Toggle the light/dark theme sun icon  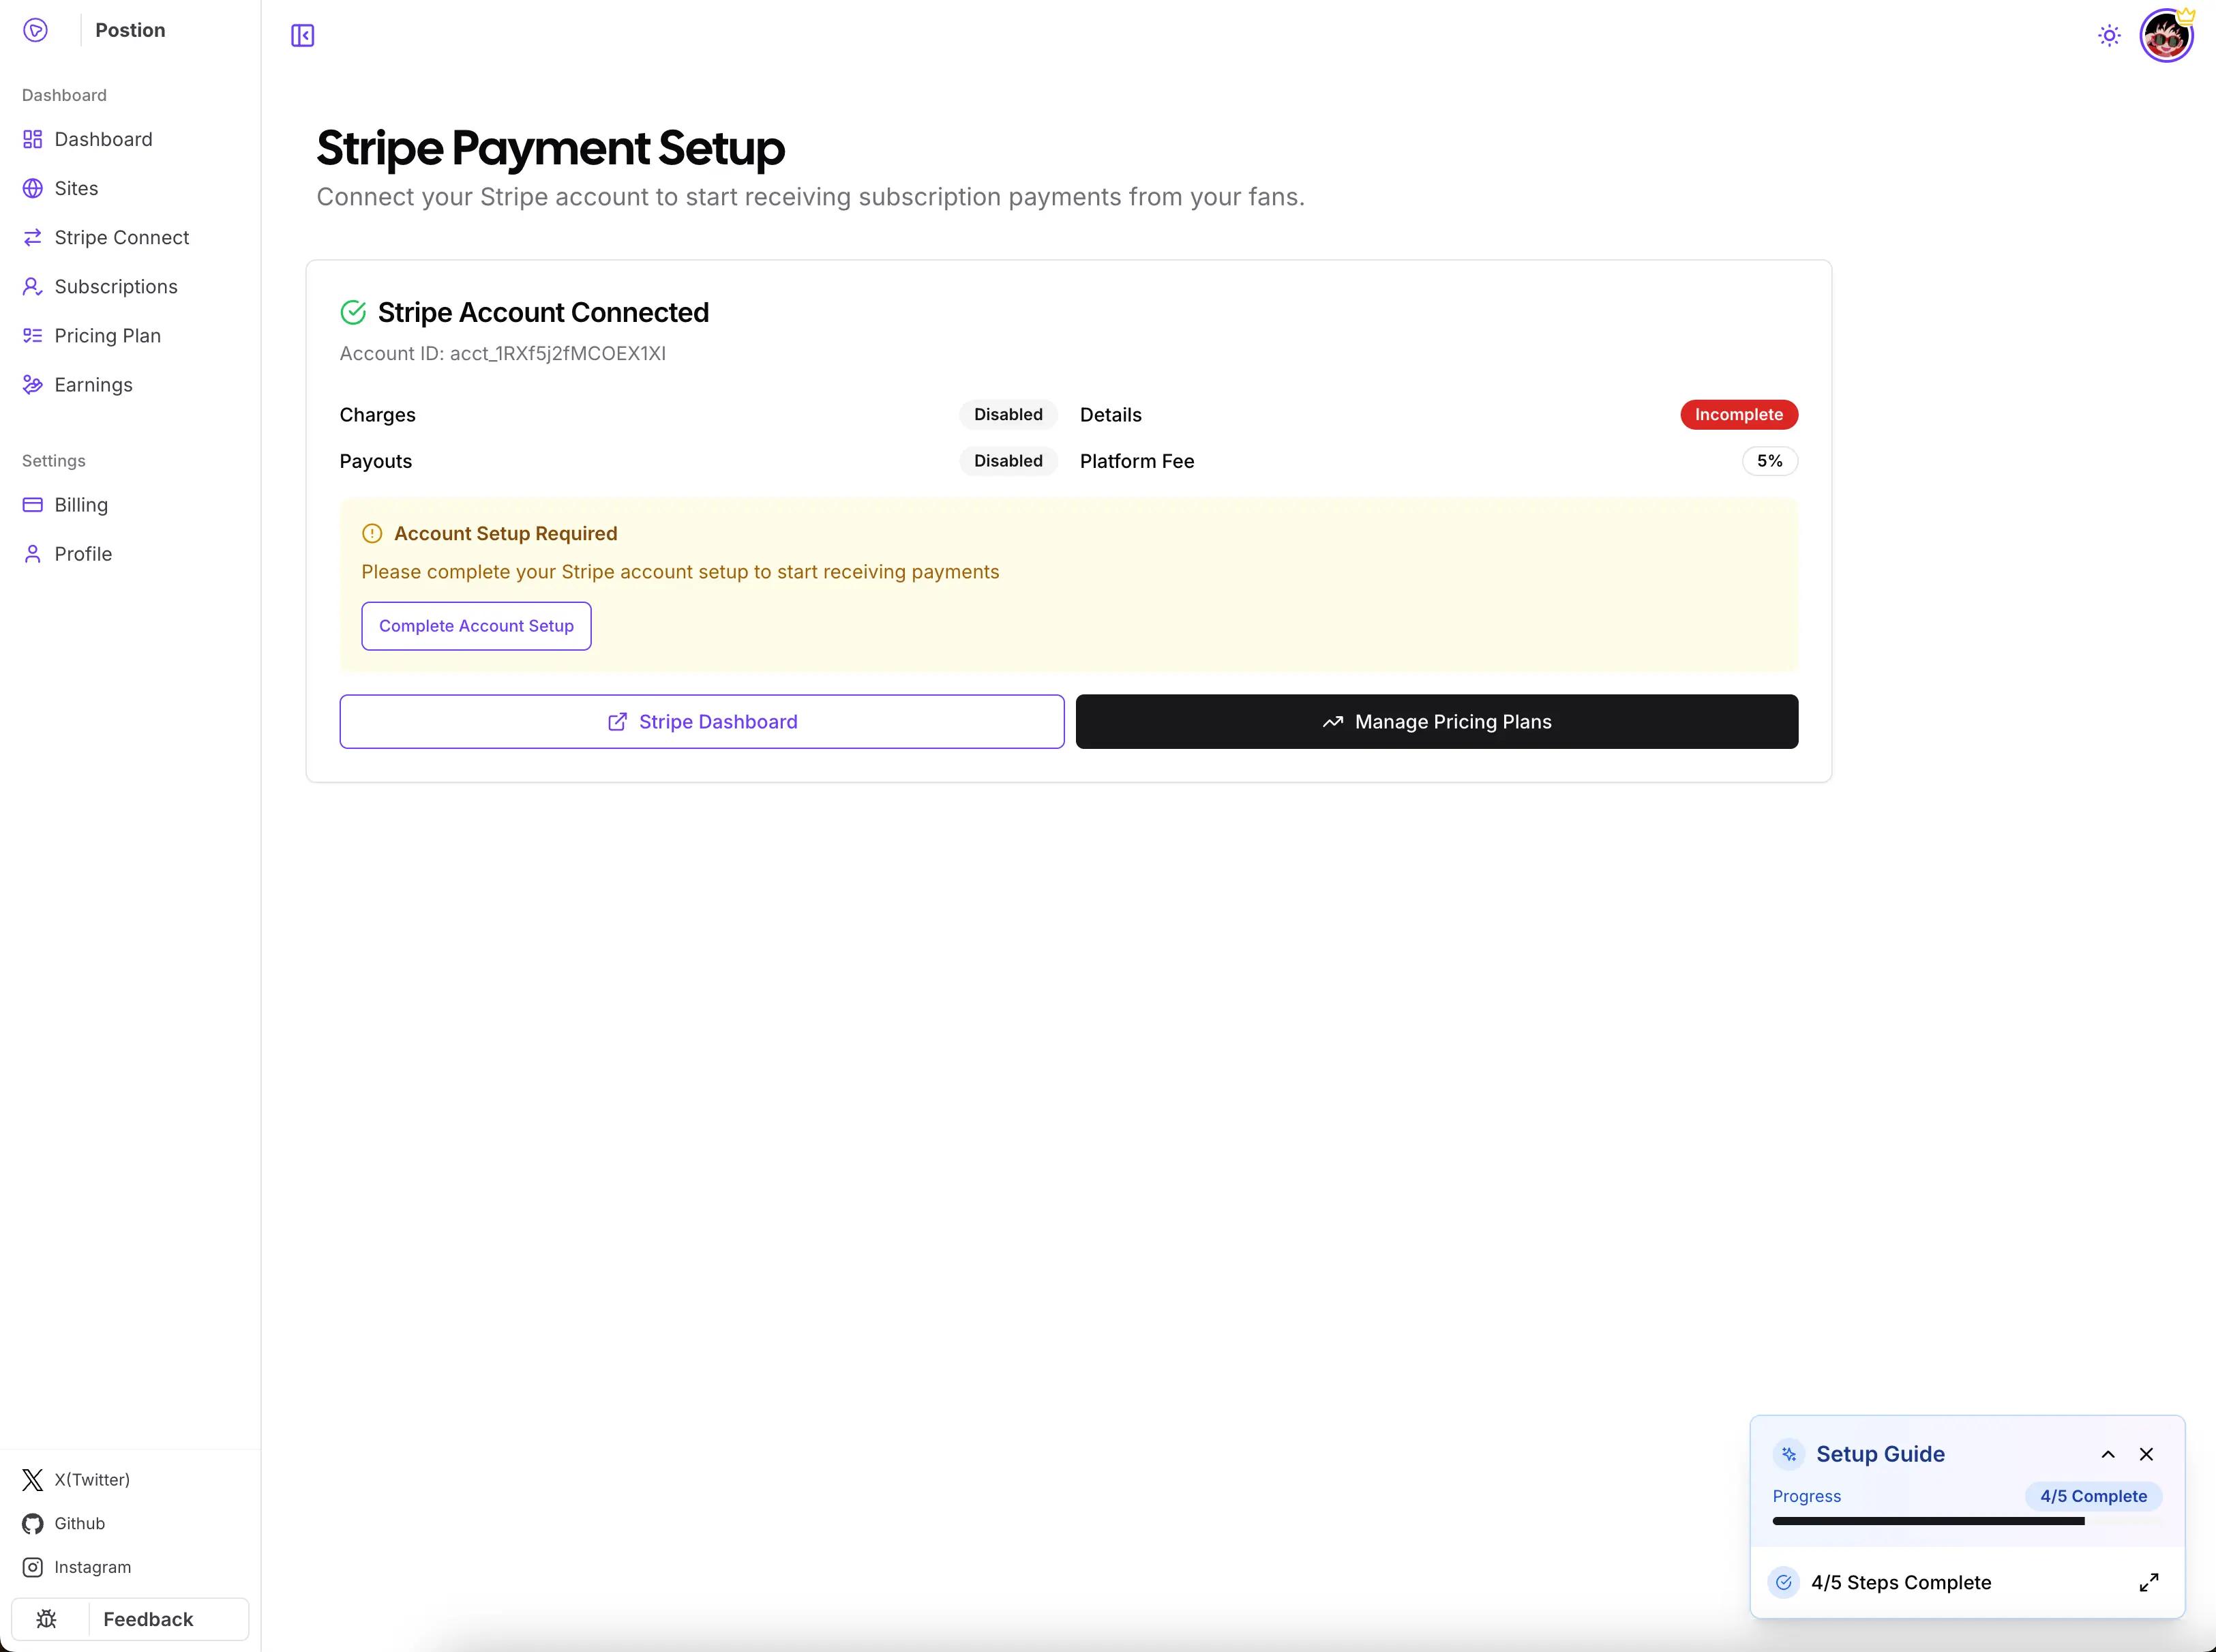click(2109, 35)
